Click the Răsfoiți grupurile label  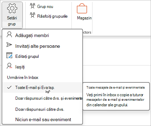click(52, 16)
